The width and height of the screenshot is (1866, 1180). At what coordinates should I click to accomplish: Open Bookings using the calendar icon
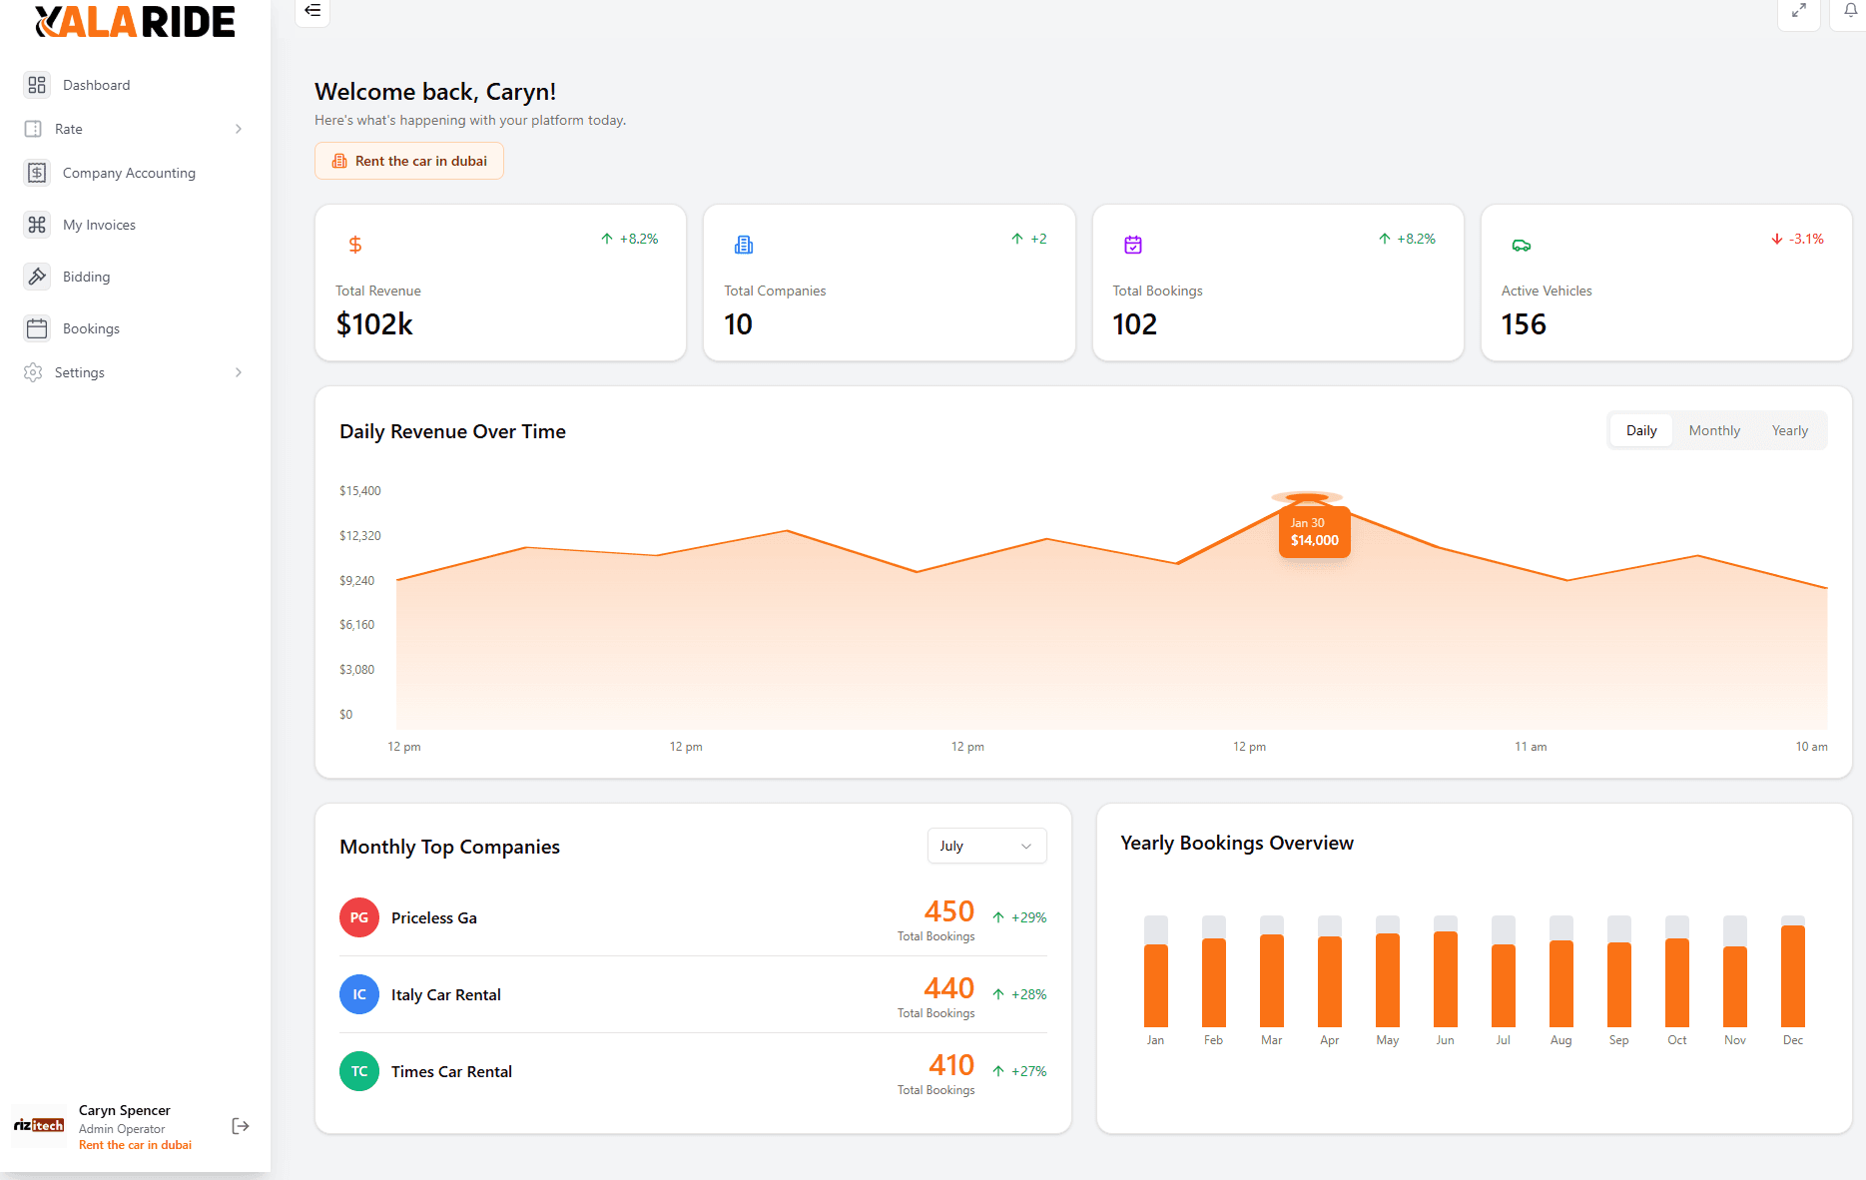click(37, 327)
